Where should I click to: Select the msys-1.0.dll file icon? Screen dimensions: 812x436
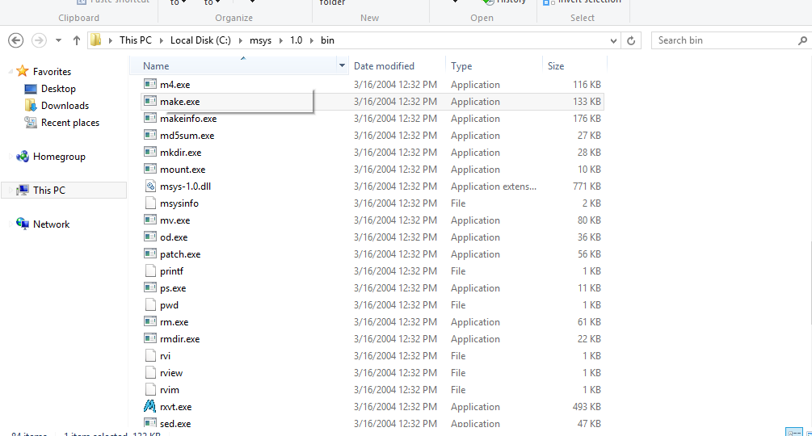click(149, 186)
